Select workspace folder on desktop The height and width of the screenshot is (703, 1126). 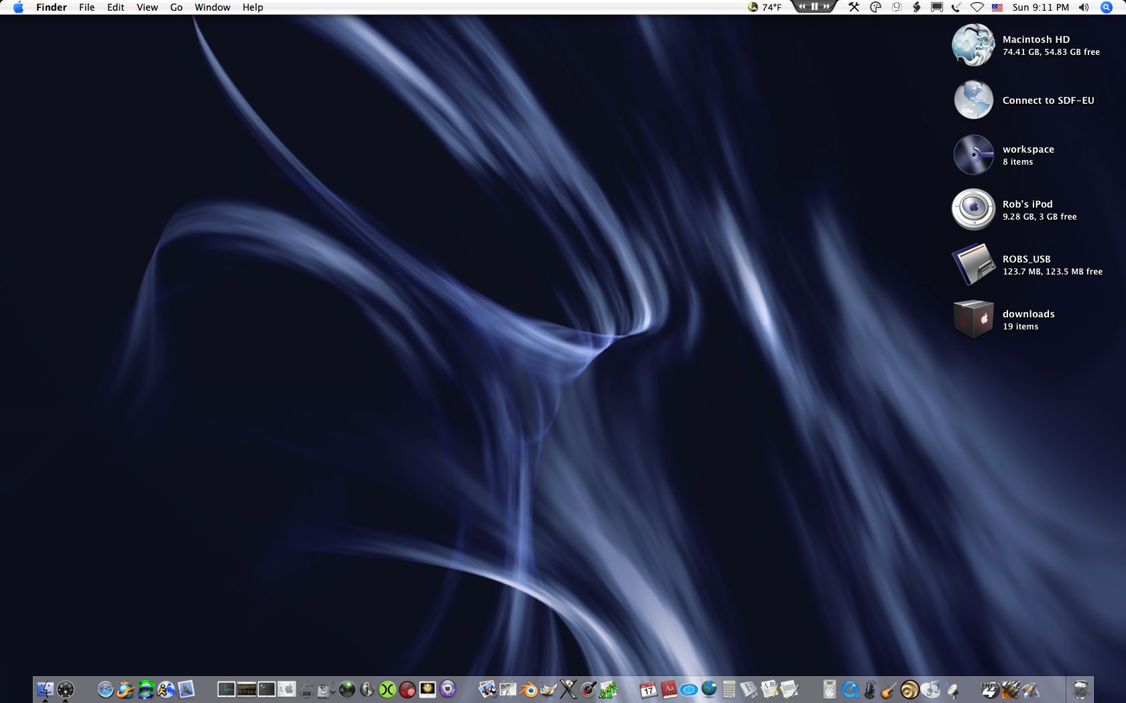point(973,155)
